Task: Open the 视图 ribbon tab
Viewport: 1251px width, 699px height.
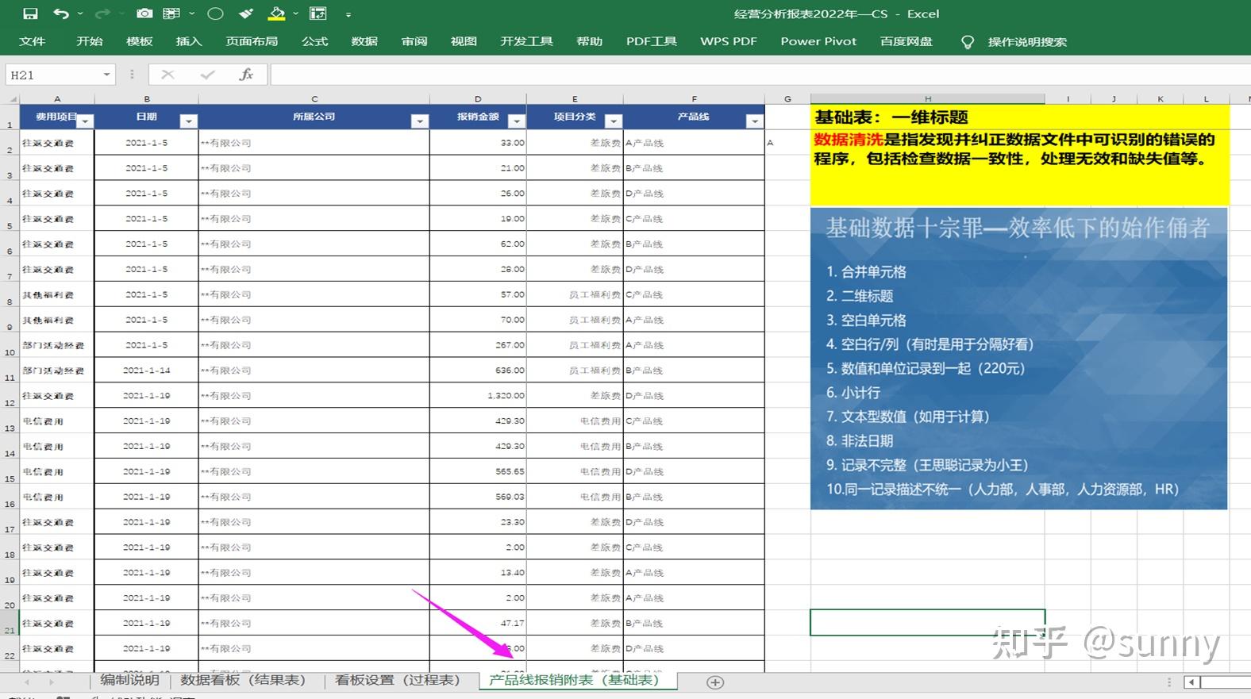Action: [x=464, y=41]
